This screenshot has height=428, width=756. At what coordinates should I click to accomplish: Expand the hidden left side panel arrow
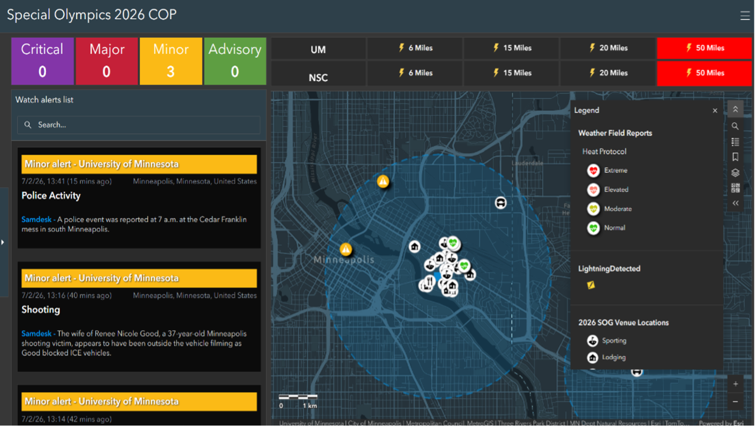click(x=3, y=242)
